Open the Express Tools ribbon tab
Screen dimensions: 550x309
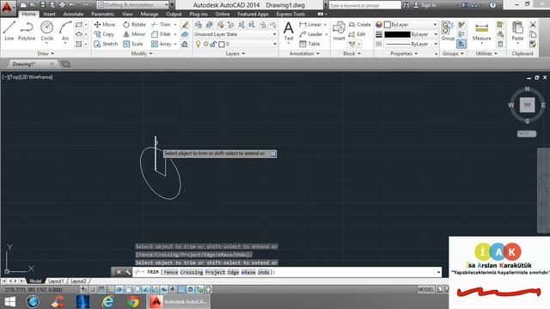pos(290,14)
